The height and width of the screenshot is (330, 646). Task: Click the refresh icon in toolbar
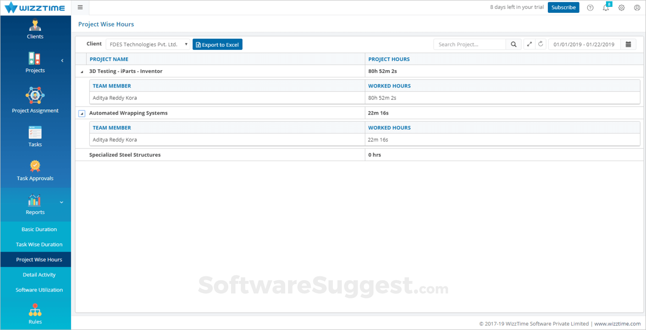tap(541, 44)
